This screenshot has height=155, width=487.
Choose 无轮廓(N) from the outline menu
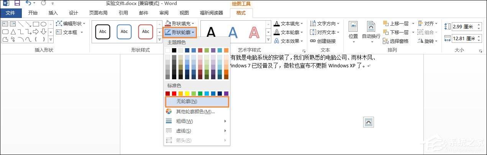point(197,101)
